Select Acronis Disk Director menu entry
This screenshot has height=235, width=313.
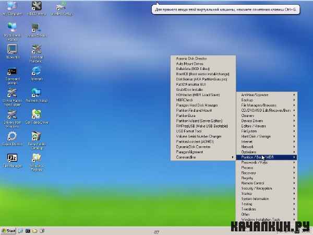pyautogui.click(x=203, y=58)
